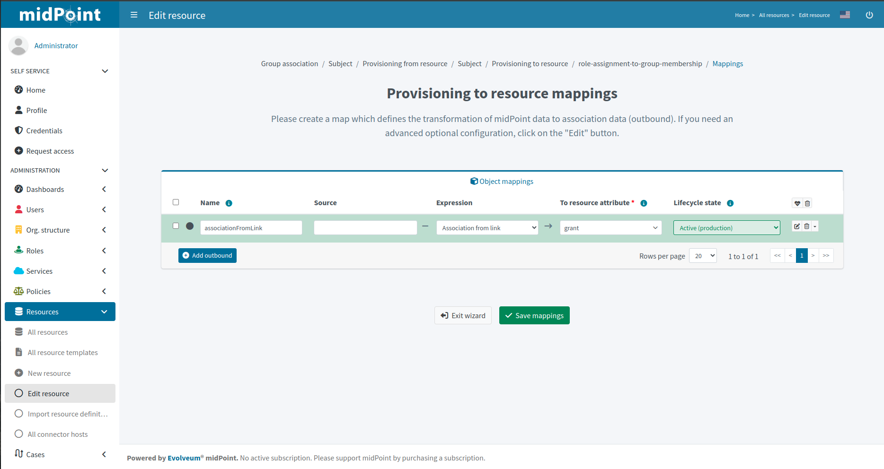
Task: Go to the Mappings breadcrumb step
Action: [x=728, y=63]
